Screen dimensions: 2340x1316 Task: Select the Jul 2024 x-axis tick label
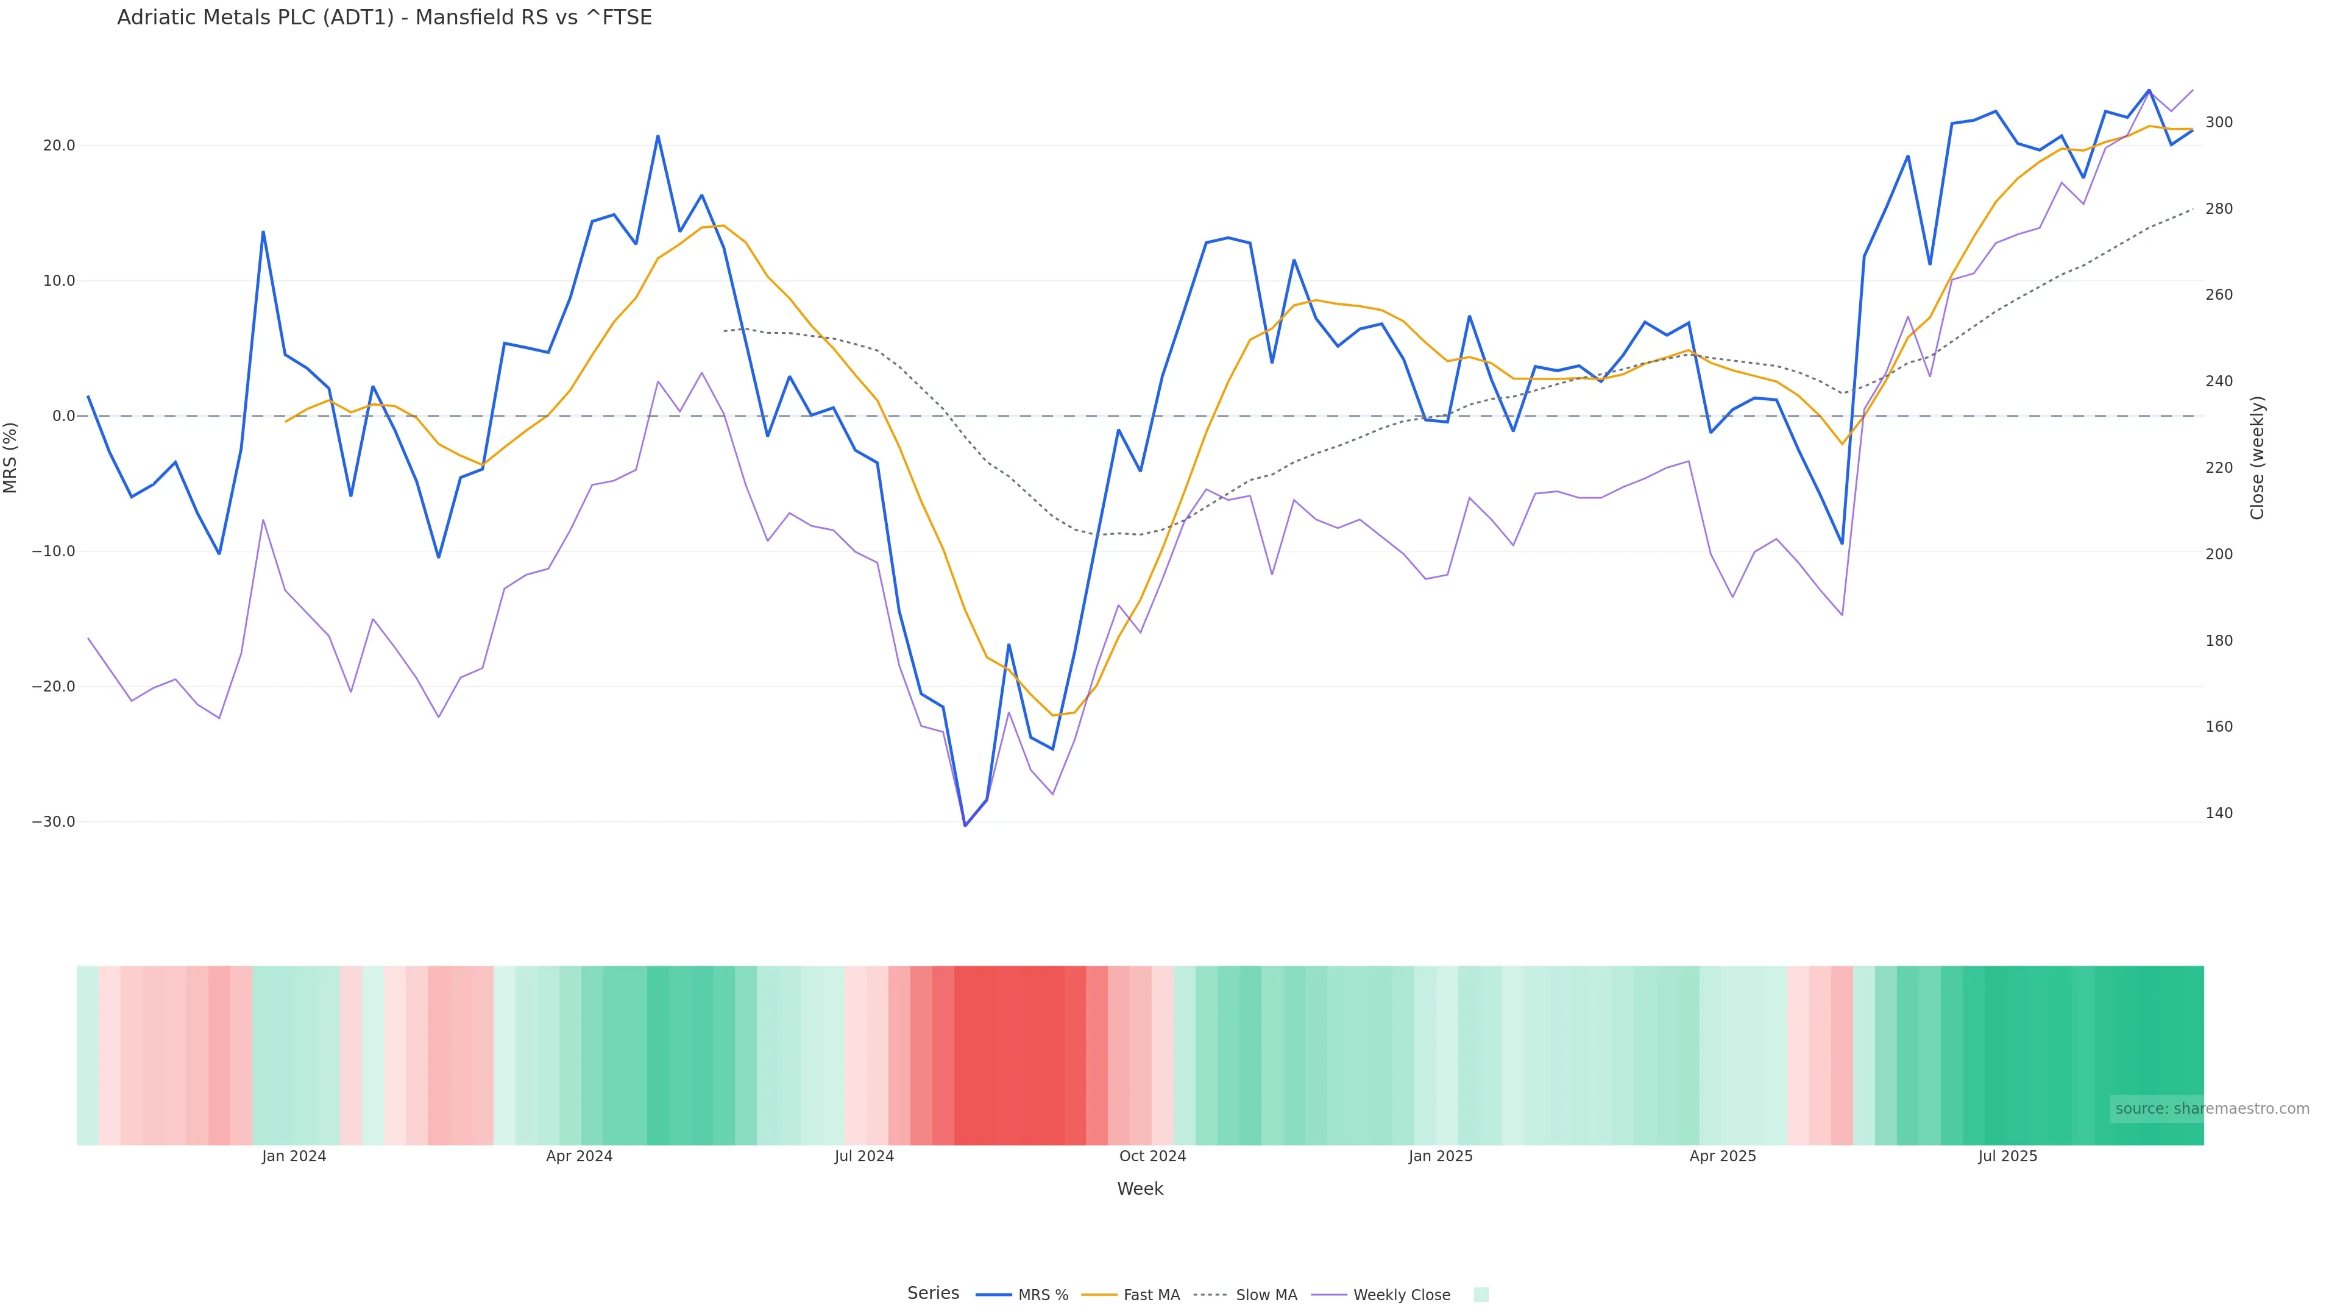click(864, 1157)
